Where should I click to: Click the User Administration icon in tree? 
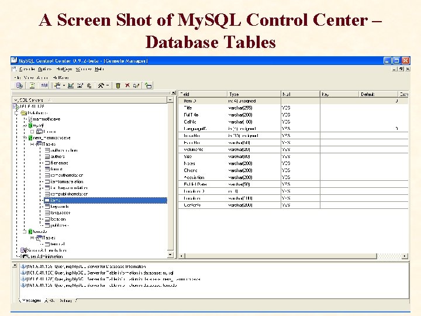[x=24, y=256]
